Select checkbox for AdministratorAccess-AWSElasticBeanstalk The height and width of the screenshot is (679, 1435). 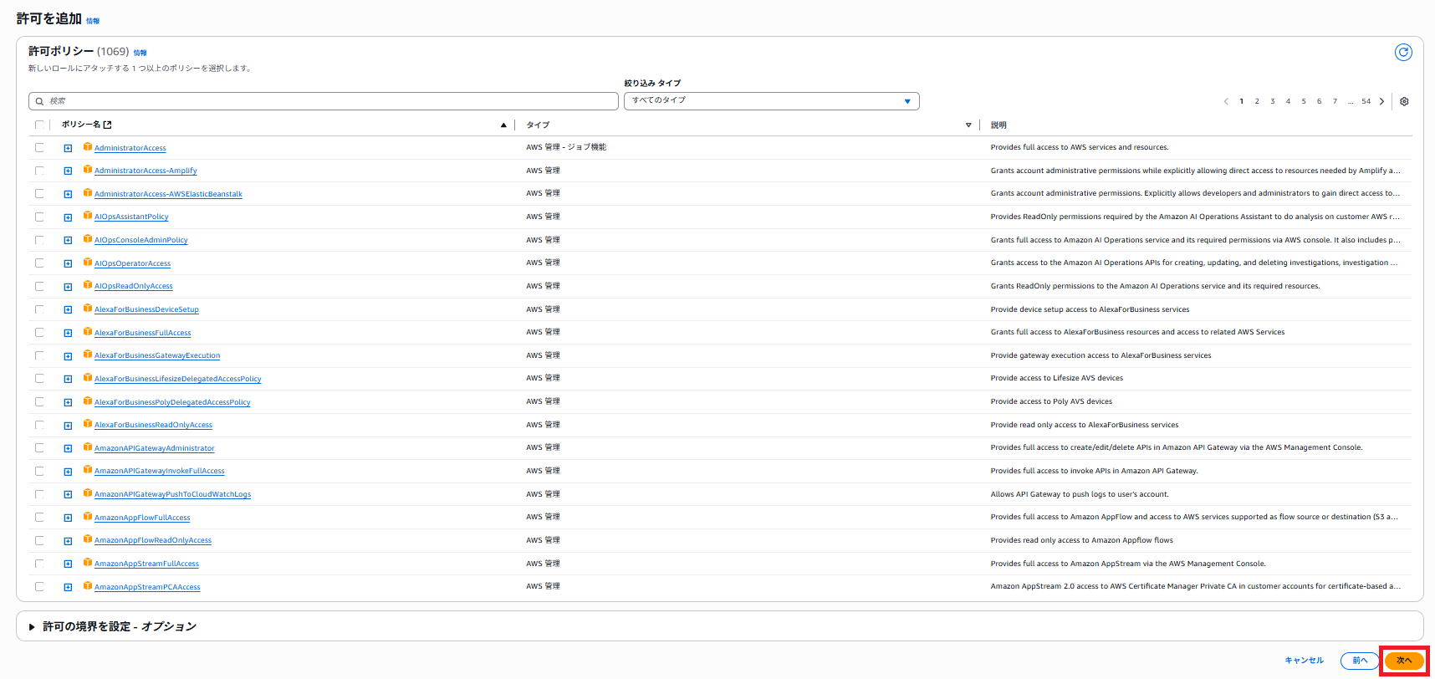coord(39,193)
